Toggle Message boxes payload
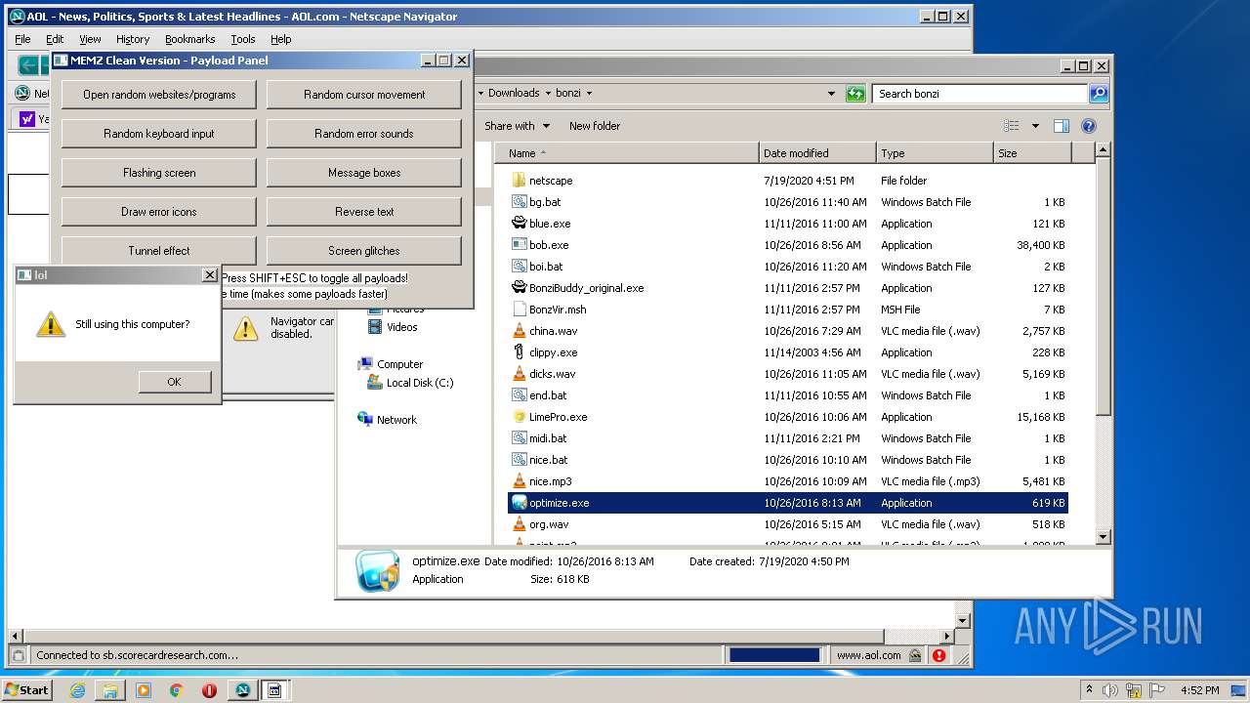1250x703 pixels. point(364,173)
